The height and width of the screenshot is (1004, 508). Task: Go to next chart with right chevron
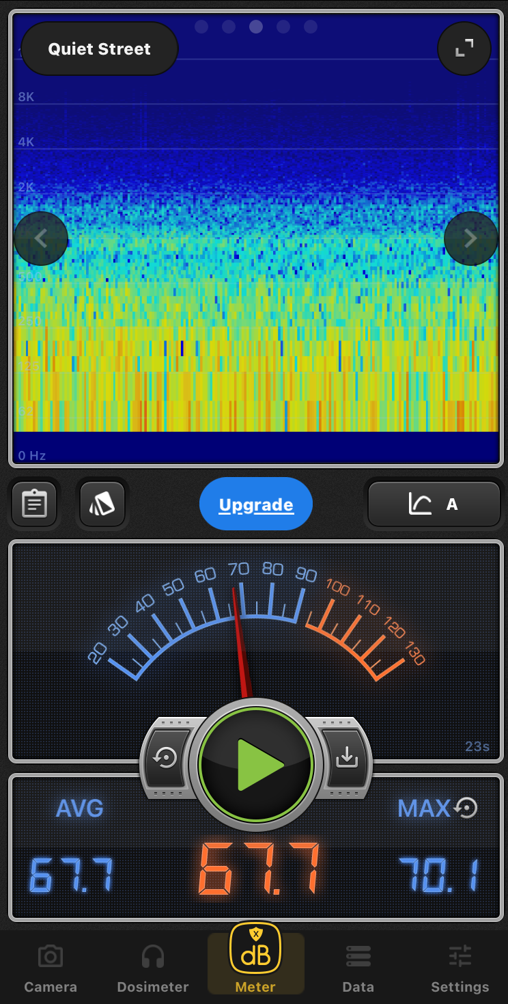coord(470,239)
